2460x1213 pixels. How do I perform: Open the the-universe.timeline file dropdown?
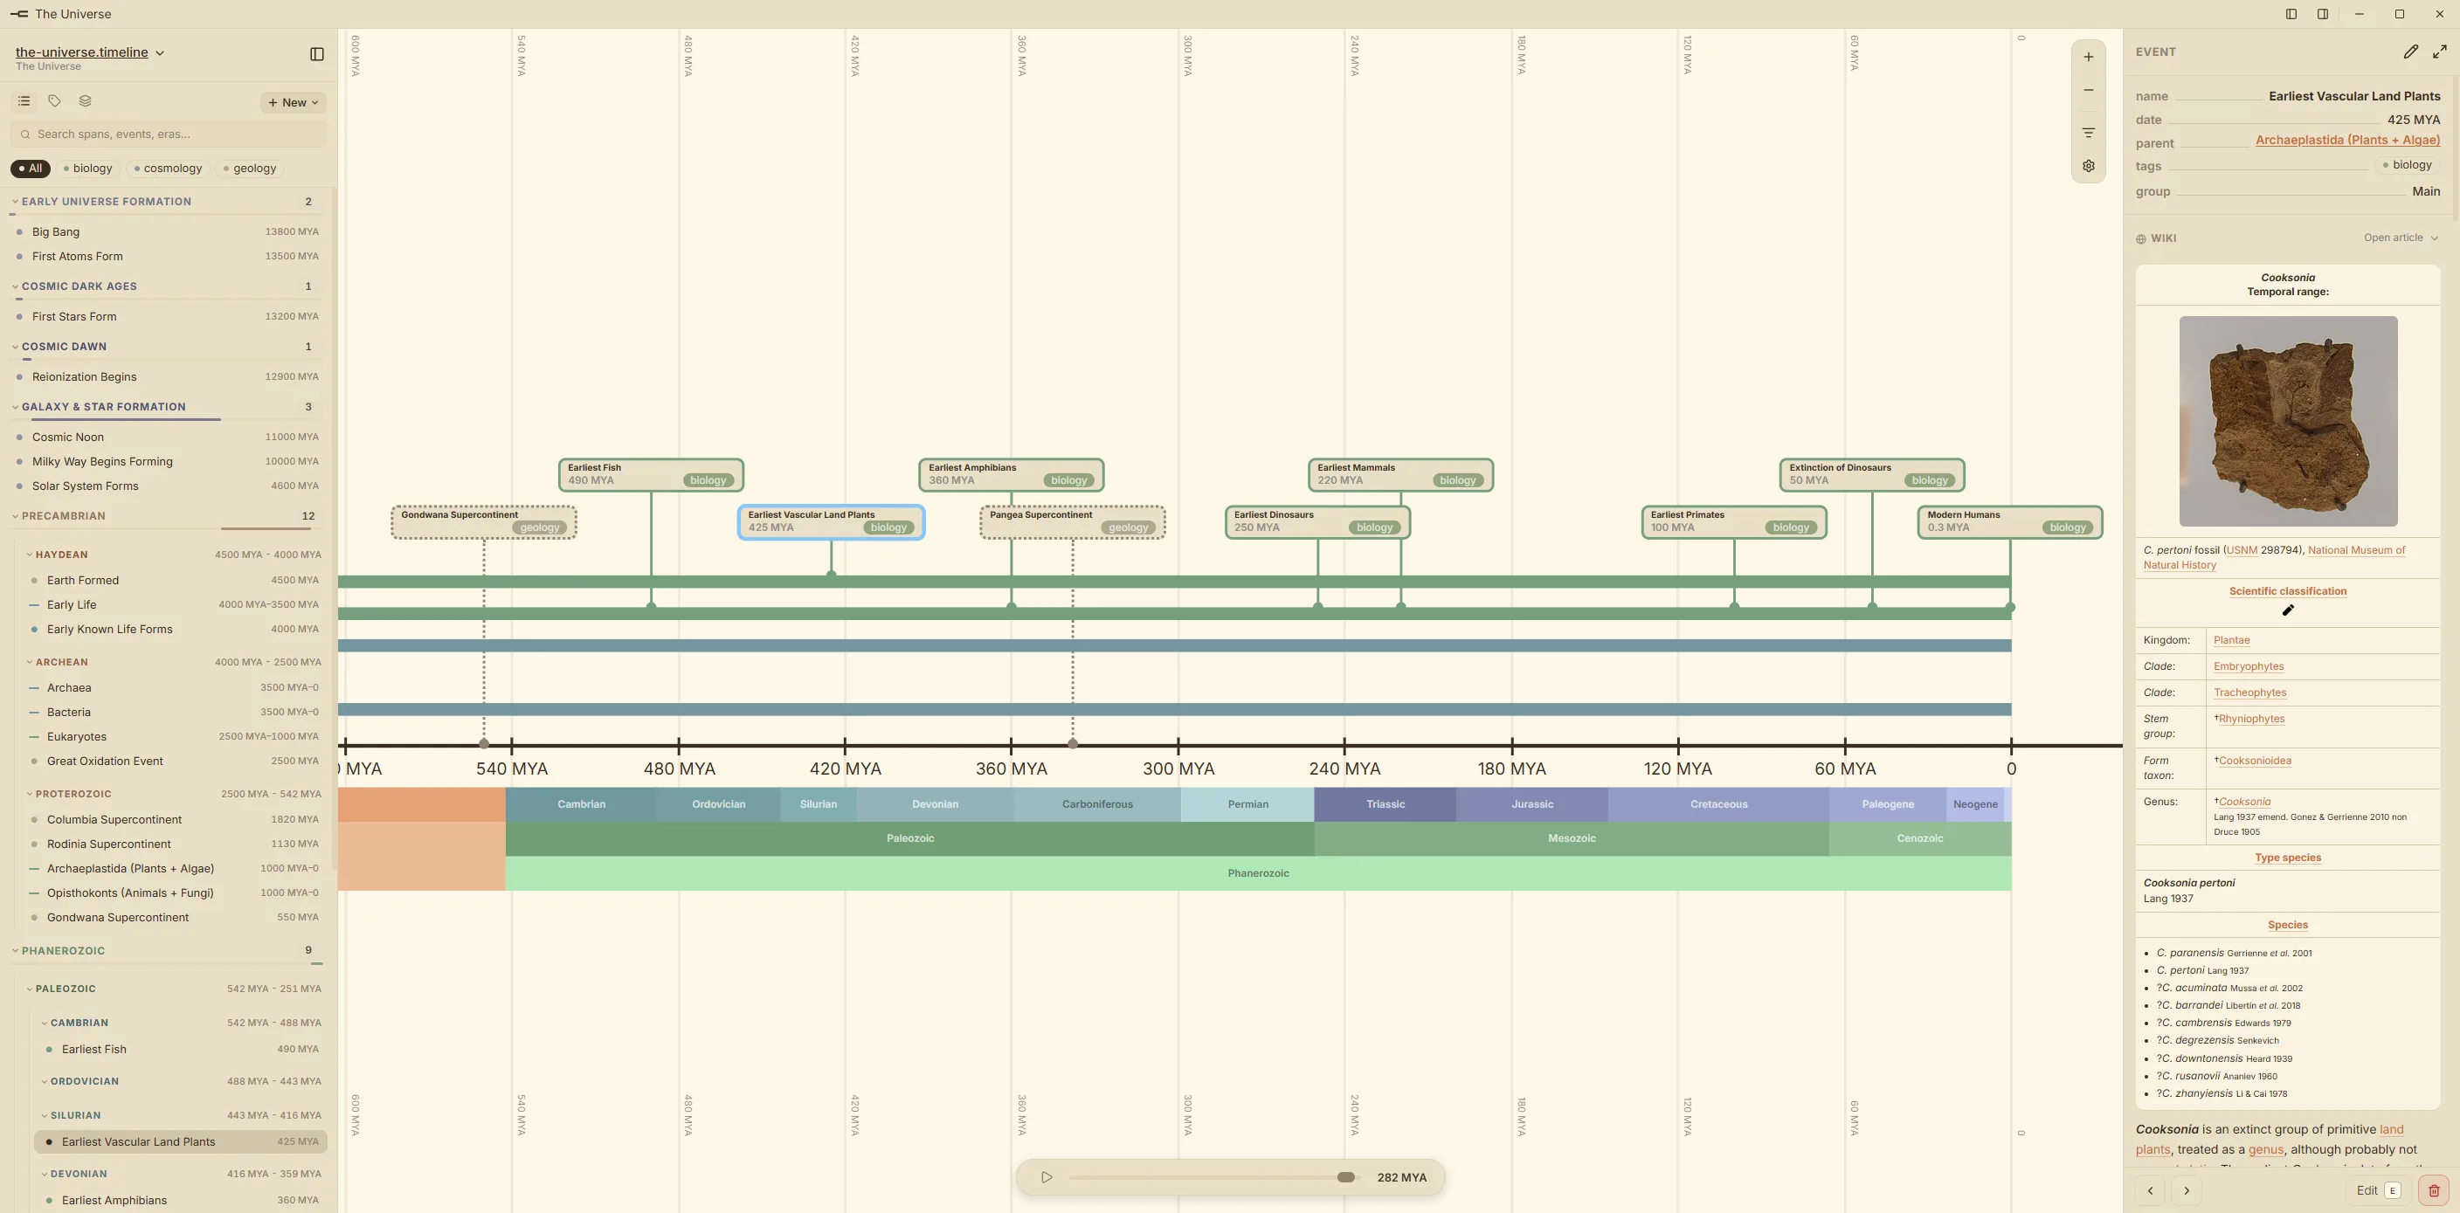click(x=90, y=52)
